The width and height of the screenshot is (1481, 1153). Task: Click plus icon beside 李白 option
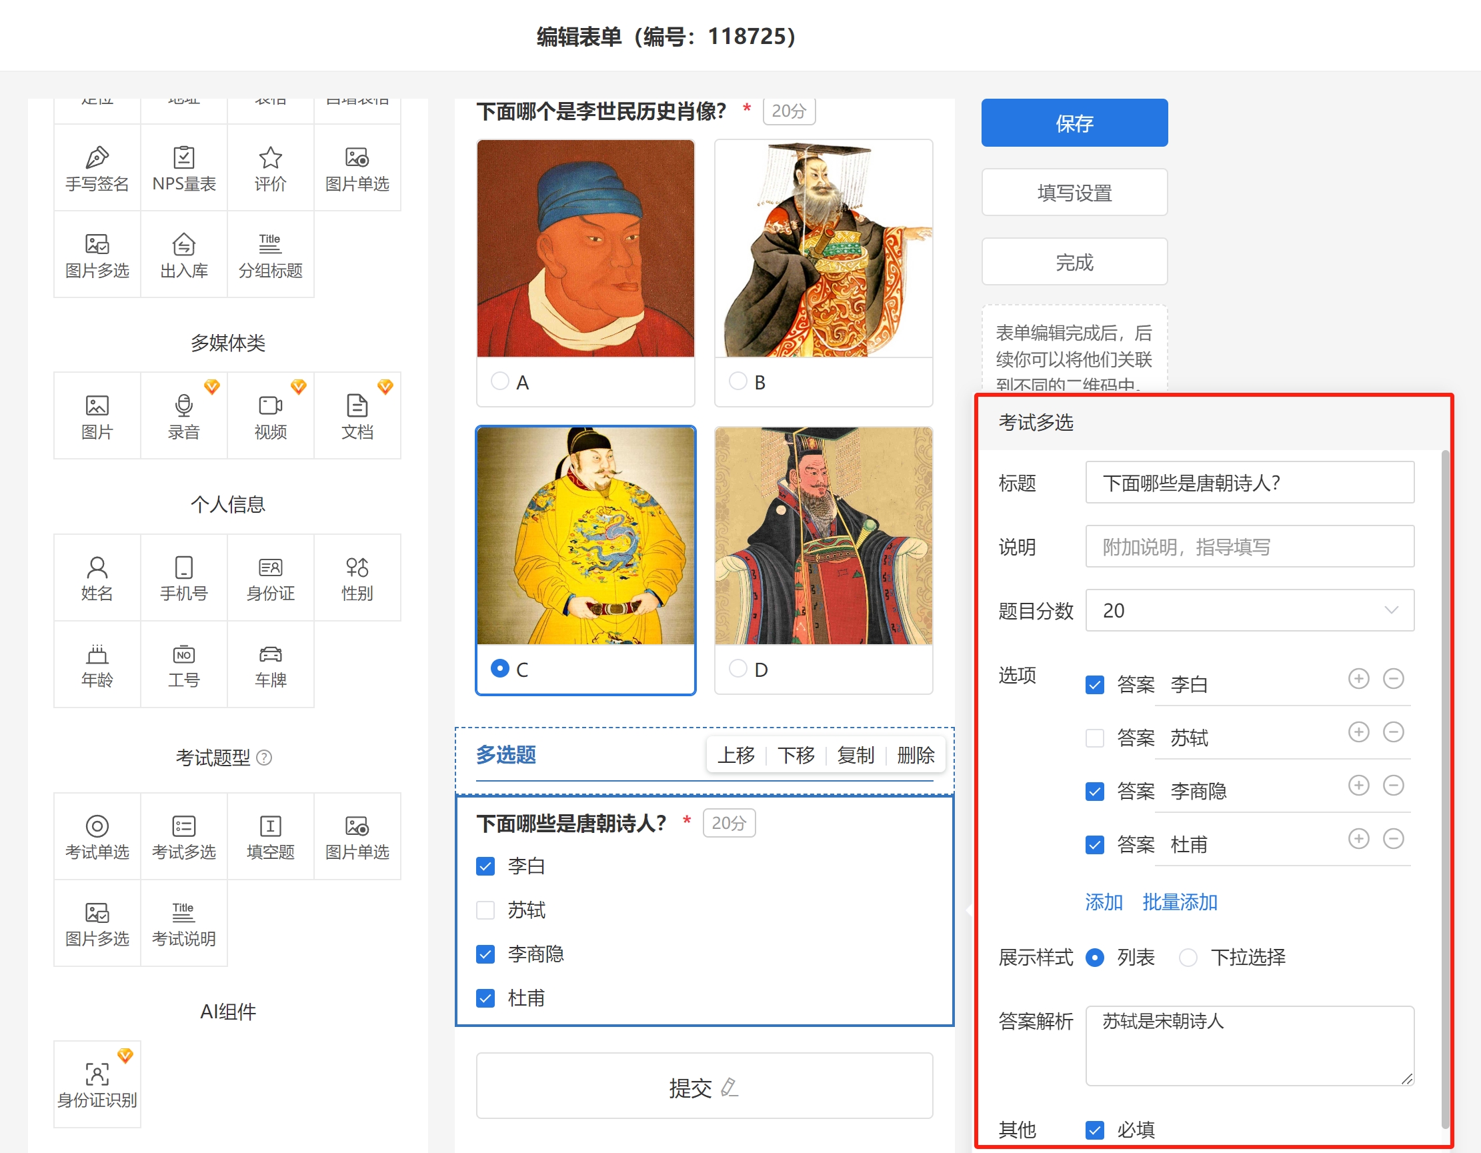(x=1358, y=679)
